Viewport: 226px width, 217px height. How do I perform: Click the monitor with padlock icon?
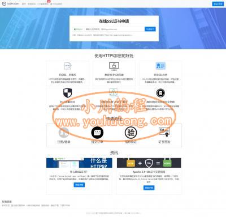114,66
